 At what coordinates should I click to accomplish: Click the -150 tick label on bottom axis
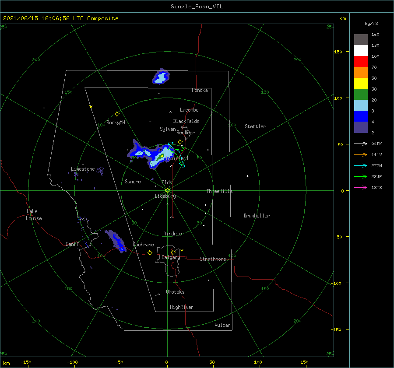coord(26,362)
